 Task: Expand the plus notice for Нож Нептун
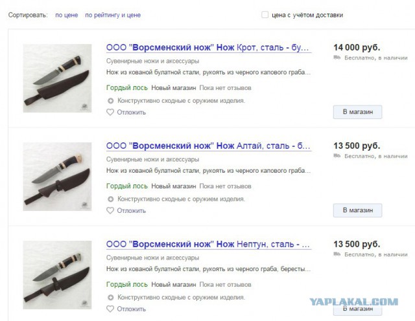pyautogui.click(x=111, y=298)
